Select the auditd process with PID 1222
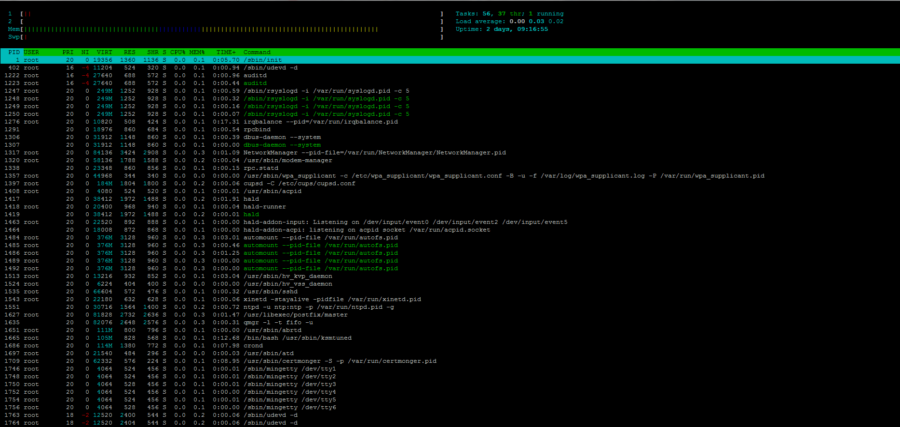 pos(450,75)
